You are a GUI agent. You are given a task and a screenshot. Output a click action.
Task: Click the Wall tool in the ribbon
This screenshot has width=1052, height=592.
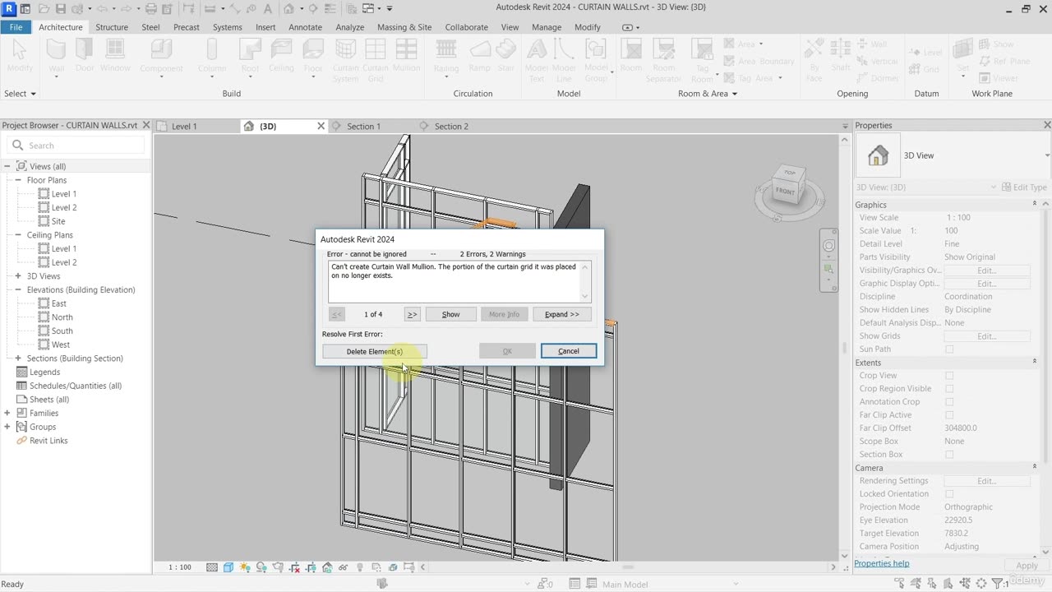coord(56,58)
